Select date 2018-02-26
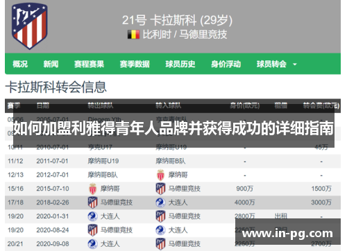 (x=53, y=202)
